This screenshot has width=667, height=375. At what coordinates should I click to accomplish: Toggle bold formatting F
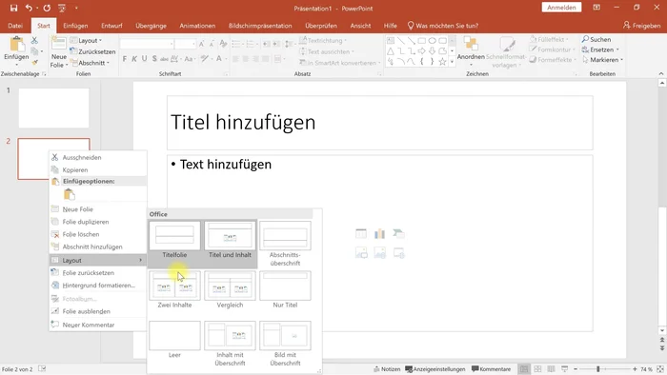point(124,59)
